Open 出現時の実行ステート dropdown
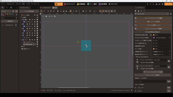The width and height of the screenshot is (173, 97). pos(162,52)
